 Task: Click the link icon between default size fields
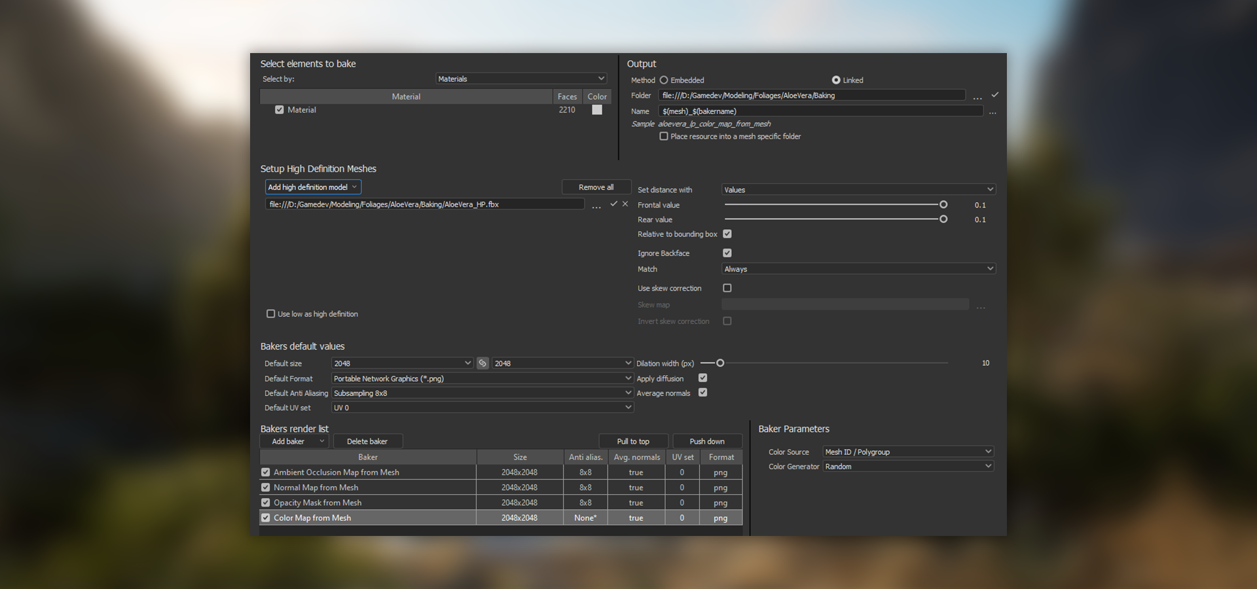(483, 363)
